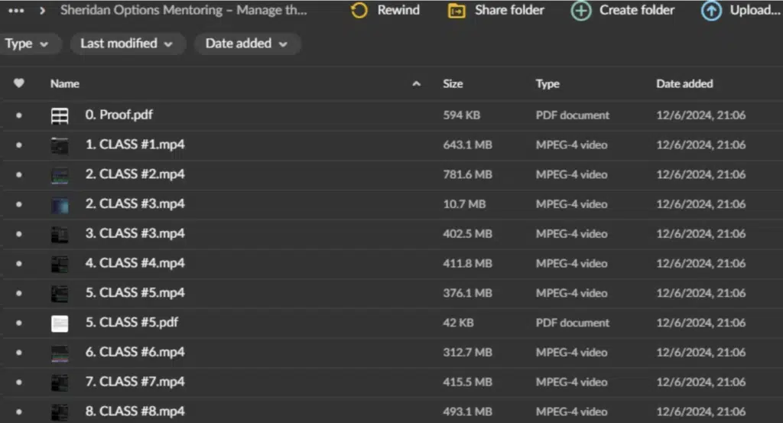Select file name 0. Proof.pdf
The height and width of the screenshot is (423, 783).
coord(119,115)
